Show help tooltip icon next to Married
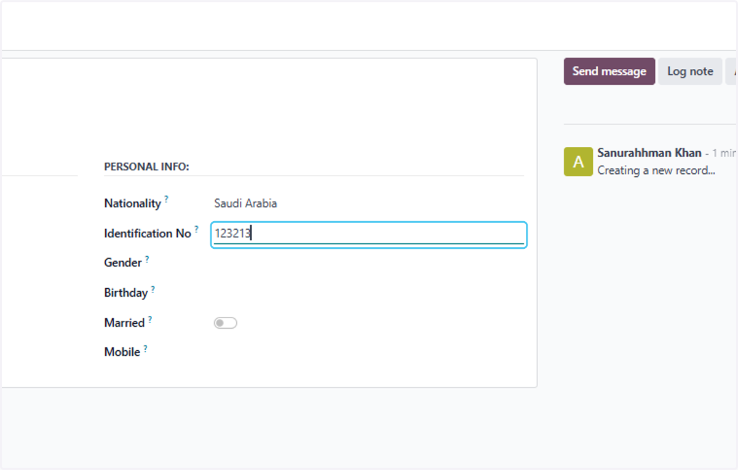 [149, 319]
